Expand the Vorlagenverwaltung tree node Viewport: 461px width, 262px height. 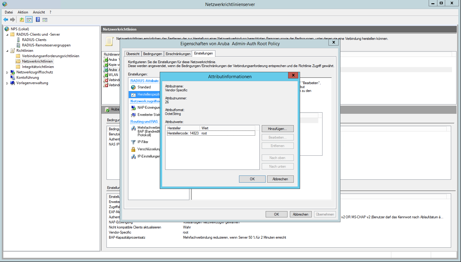coord(7,83)
